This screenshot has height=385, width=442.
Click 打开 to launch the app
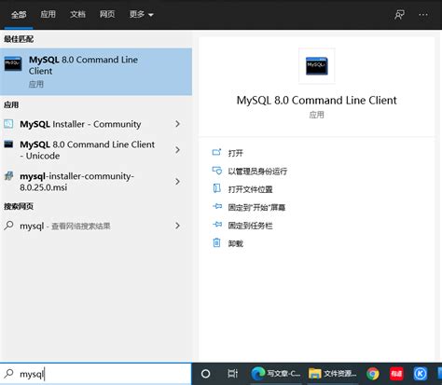[x=235, y=153]
